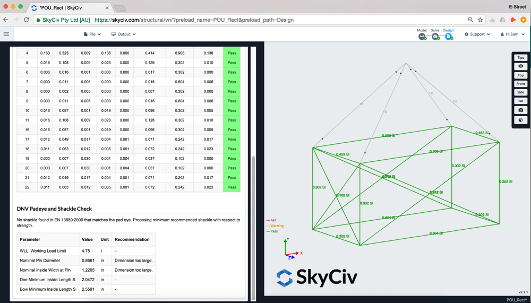Click the 3D cube render icon
The image size is (531, 303).
click(x=520, y=120)
